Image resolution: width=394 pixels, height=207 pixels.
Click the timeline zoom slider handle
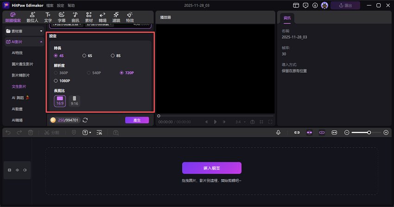click(x=369, y=132)
